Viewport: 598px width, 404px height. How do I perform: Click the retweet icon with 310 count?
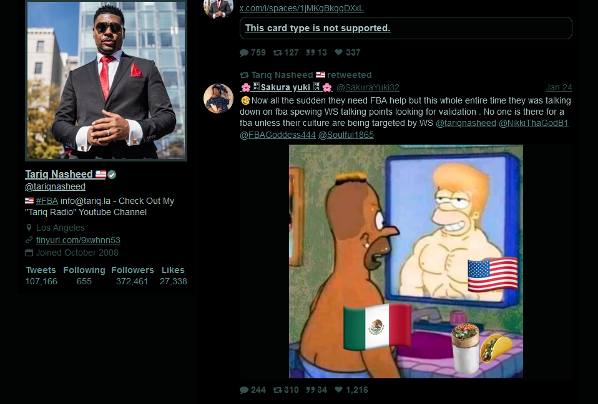coord(277,390)
